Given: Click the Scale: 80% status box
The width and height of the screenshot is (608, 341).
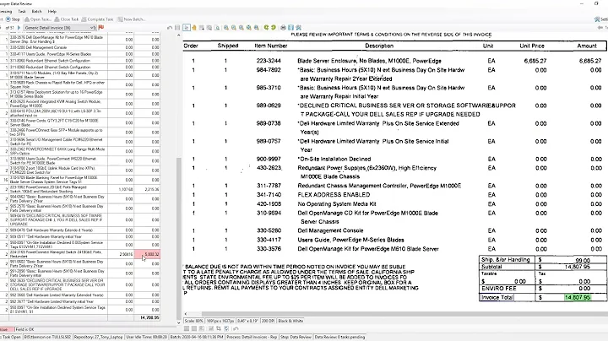Looking at the screenshot, I should (x=194, y=321).
